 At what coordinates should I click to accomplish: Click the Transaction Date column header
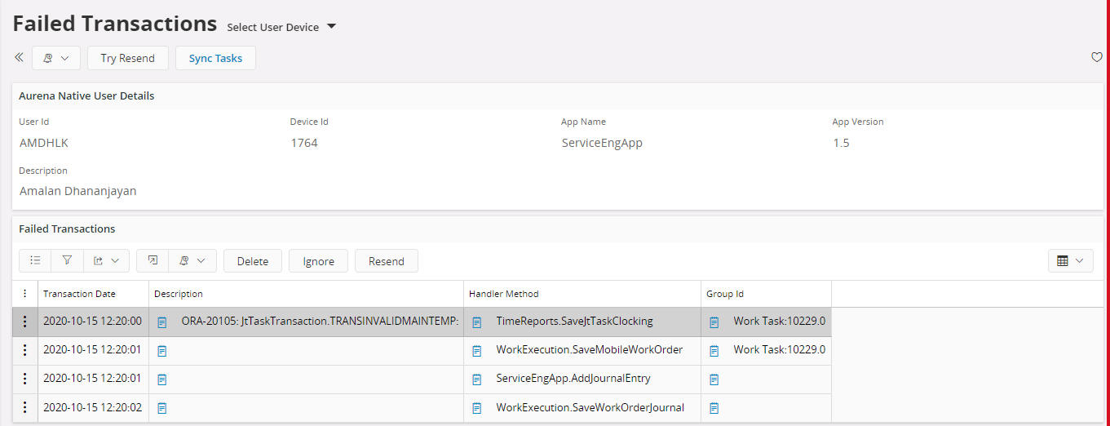click(80, 294)
